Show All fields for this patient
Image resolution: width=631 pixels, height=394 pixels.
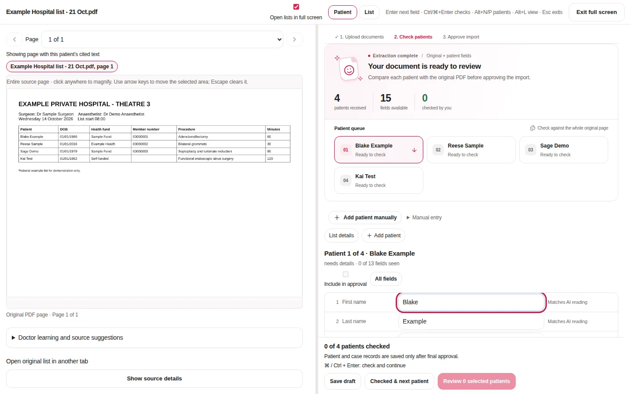(386, 279)
